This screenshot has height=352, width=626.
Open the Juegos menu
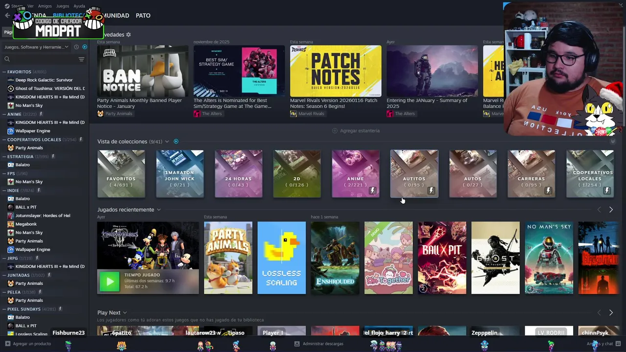pyautogui.click(x=63, y=6)
